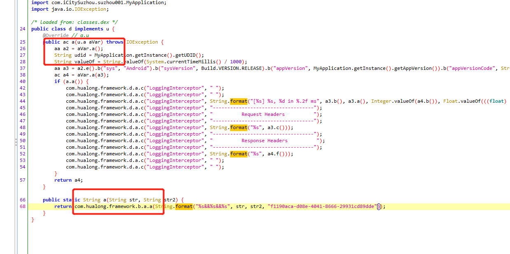The image size is (510, 254).
Task: Click line number 24 in the gutter
Action: 22,29
